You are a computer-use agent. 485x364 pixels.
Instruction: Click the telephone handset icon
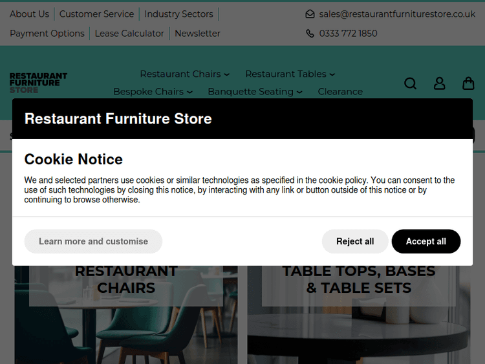[310, 33]
